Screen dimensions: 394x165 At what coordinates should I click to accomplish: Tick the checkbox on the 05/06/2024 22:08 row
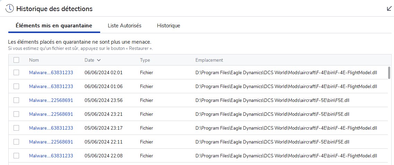click(16, 156)
